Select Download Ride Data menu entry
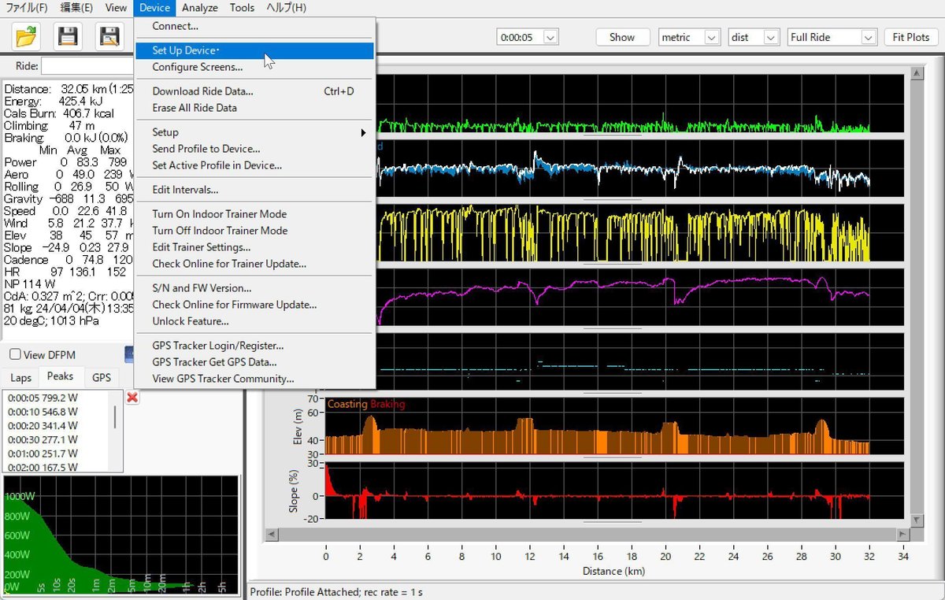 pos(202,91)
